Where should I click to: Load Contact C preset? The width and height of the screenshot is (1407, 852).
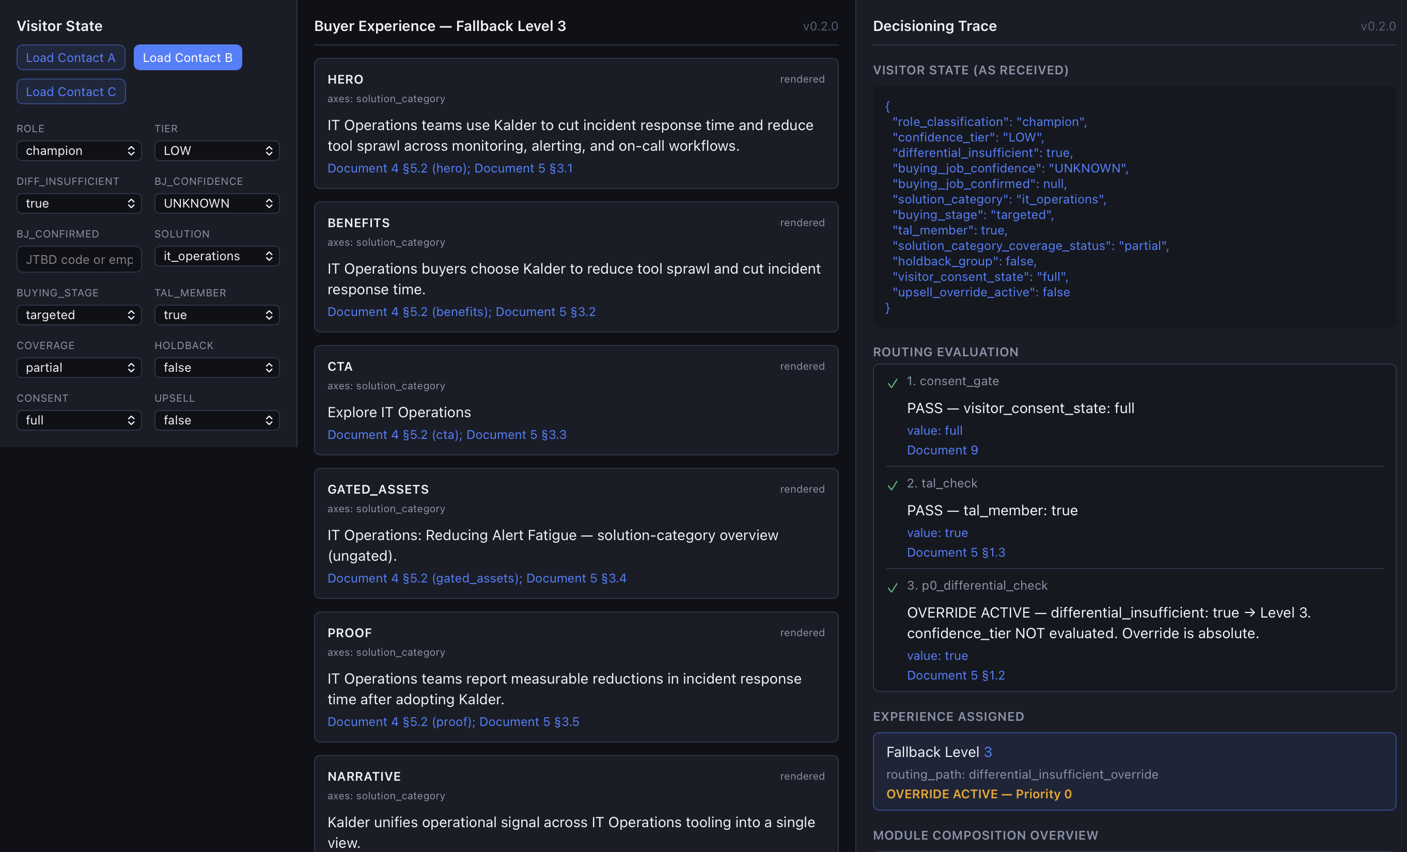tap(71, 92)
